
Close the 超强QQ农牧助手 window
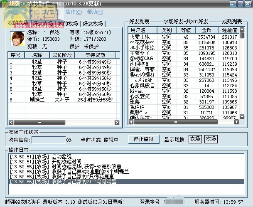[x=248, y=4]
